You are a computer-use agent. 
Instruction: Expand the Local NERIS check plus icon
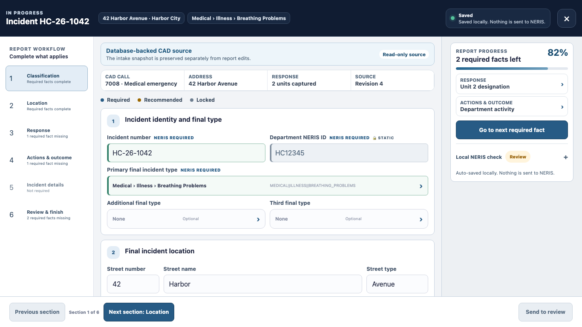[566, 157]
